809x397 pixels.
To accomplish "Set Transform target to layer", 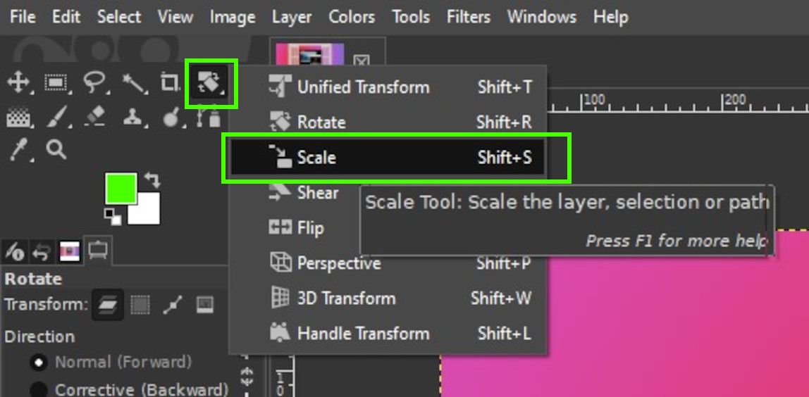I will point(107,305).
